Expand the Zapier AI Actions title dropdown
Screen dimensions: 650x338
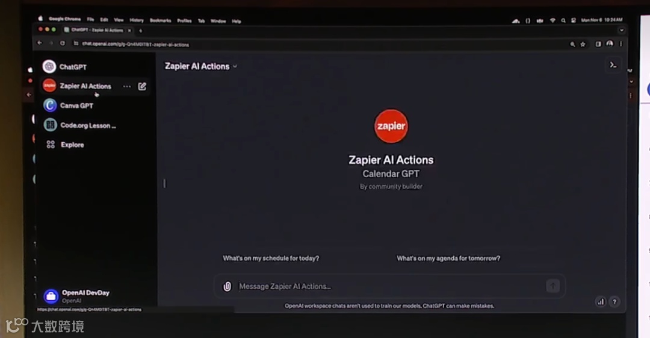[x=201, y=66]
